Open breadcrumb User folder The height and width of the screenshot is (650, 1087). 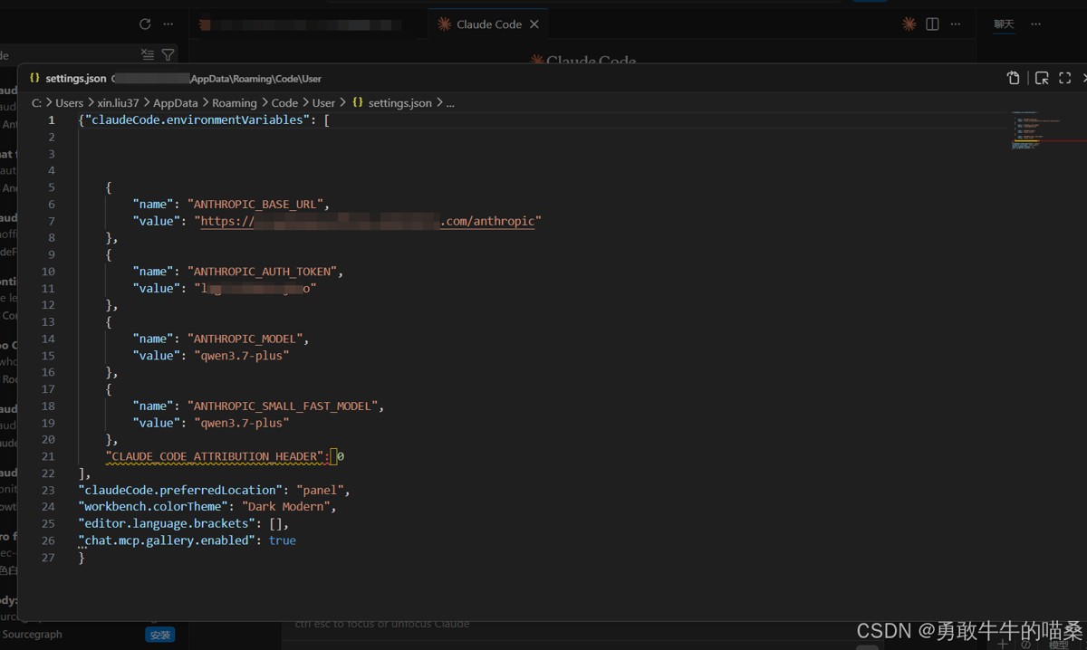coord(323,103)
